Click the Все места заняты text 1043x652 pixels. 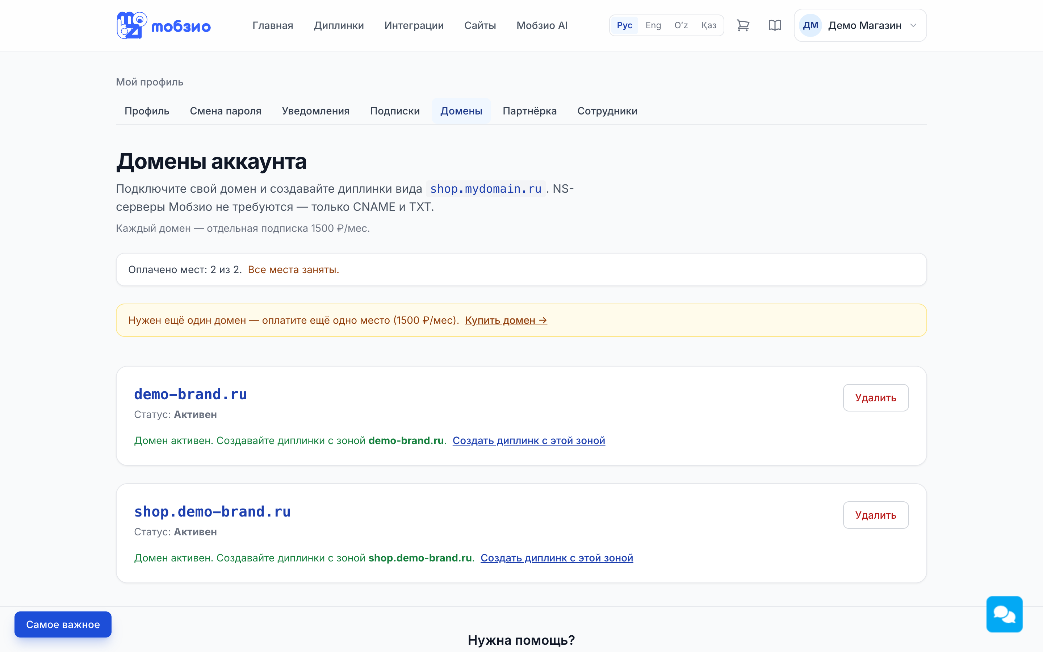[x=293, y=269]
